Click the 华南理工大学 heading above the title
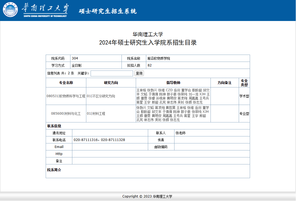This screenshot has height=201, width=296. [148, 34]
